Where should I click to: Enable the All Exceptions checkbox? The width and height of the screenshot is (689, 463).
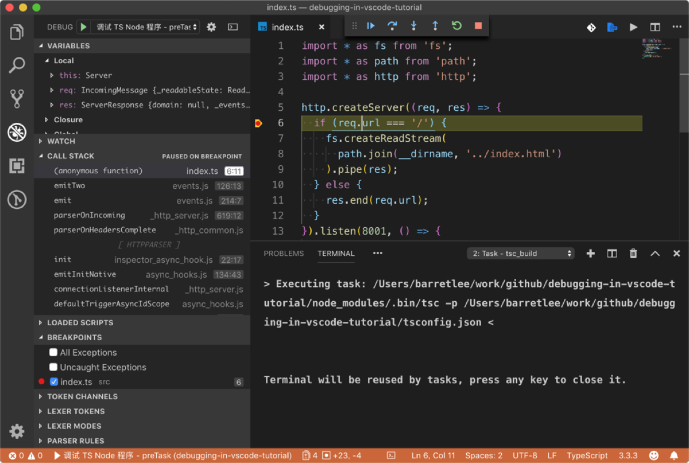(x=53, y=352)
